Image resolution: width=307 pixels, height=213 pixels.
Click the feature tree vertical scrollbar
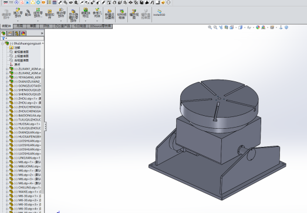42,131
